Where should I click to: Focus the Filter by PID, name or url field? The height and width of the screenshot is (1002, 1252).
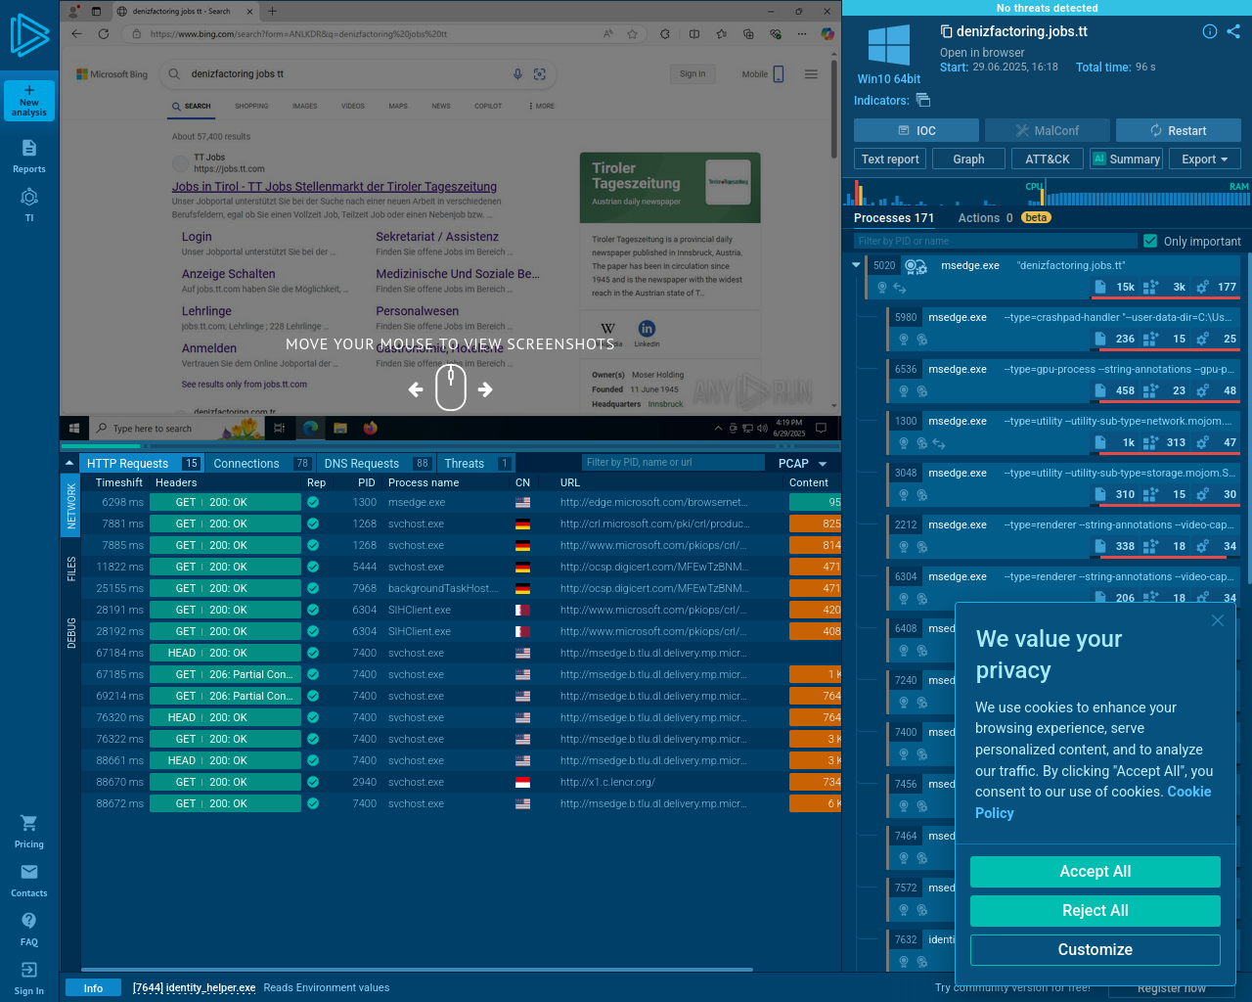click(673, 463)
